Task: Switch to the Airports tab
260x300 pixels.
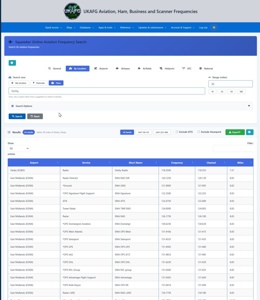Action: point(101,69)
